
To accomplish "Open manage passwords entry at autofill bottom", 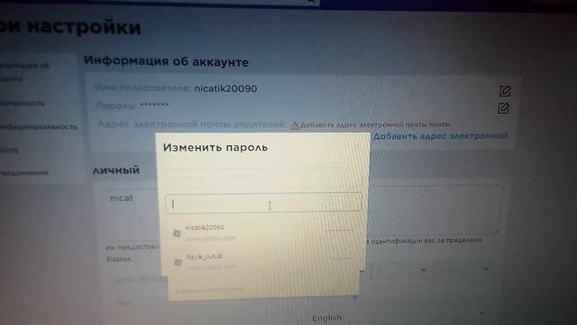I will [209, 291].
